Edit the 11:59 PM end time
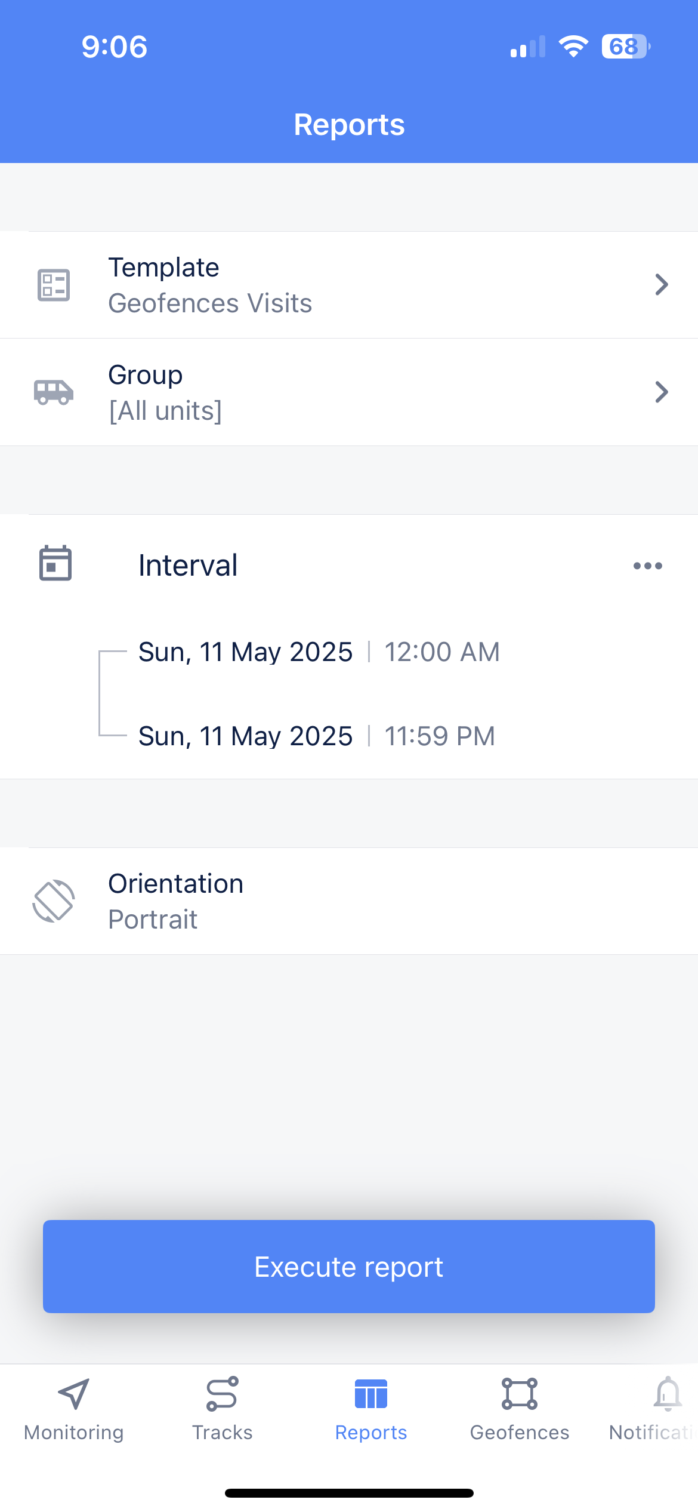The image size is (698, 1512). (x=440, y=736)
